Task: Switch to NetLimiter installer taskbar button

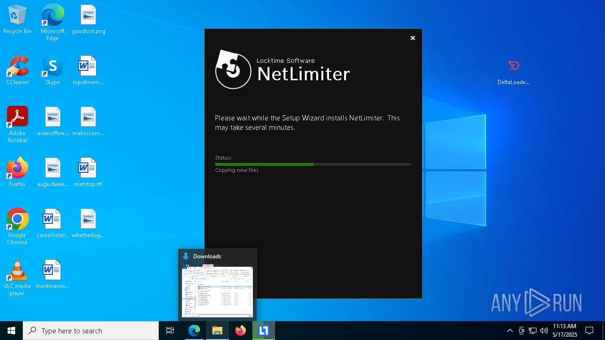Action: [x=264, y=331]
